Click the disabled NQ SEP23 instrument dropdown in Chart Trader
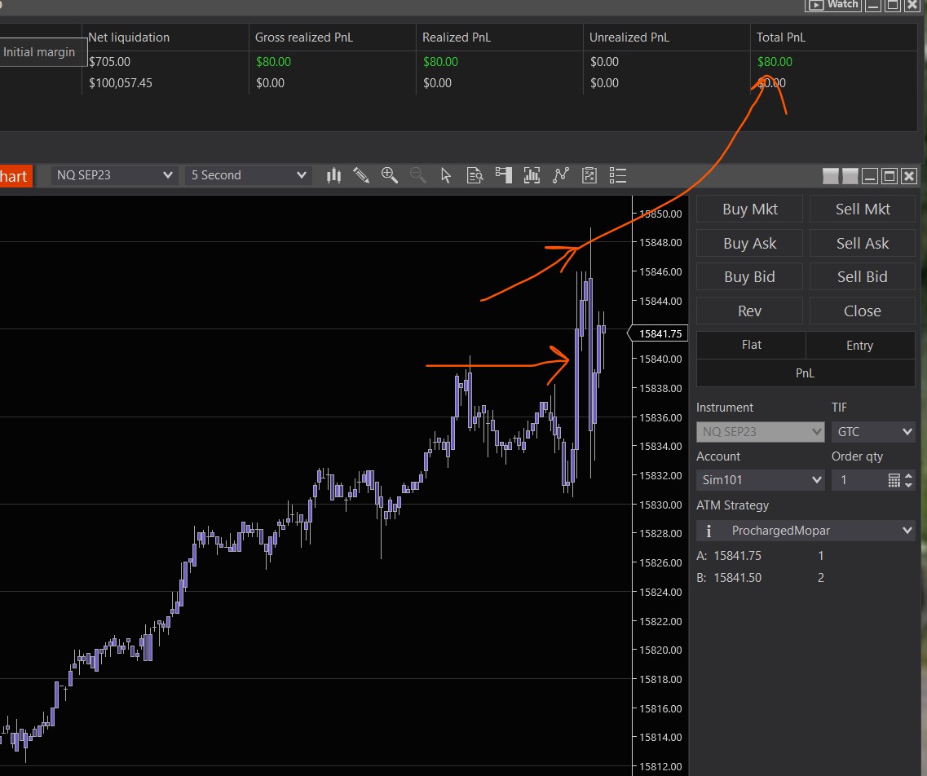The width and height of the screenshot is (927, 776). point(761,432)
